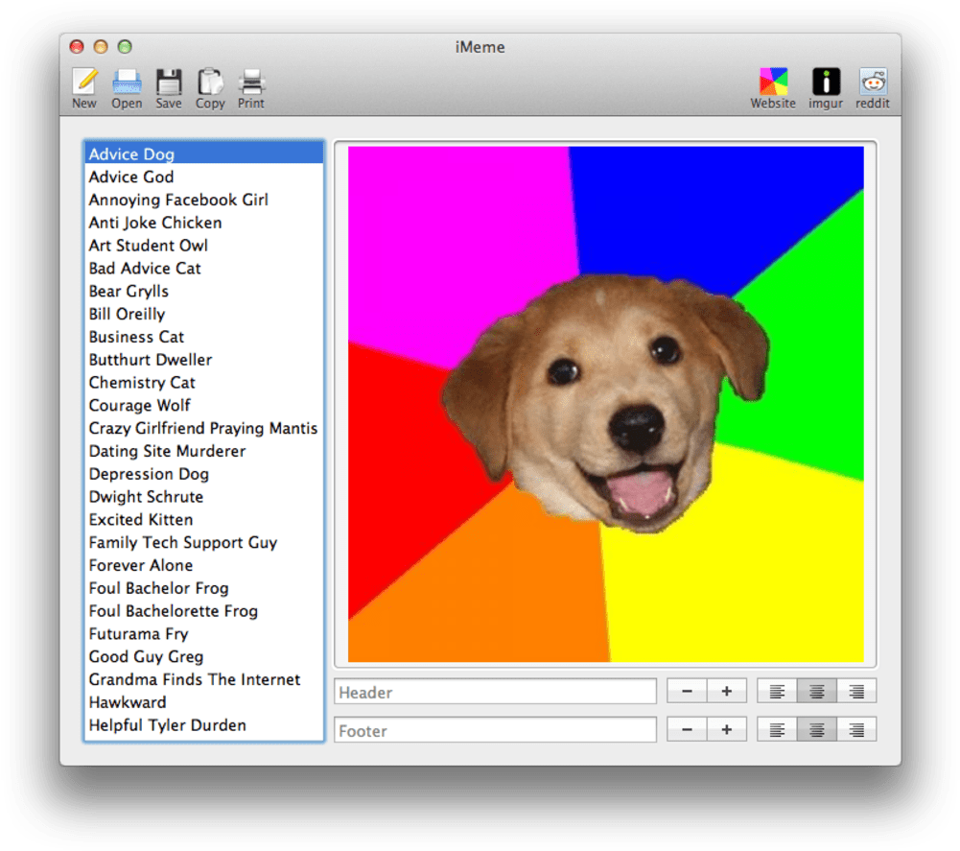The image size is (960, 851).
Task: Select Grandma Finds The Internet template
Action: (204, 679)
